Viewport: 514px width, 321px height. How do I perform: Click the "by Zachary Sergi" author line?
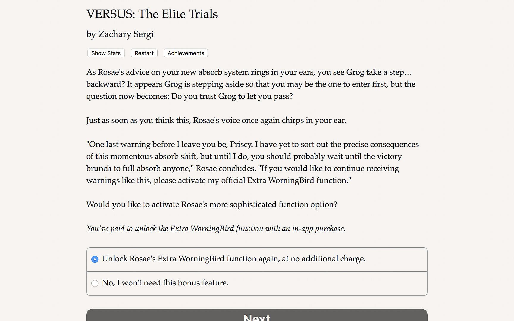[120, 34]
